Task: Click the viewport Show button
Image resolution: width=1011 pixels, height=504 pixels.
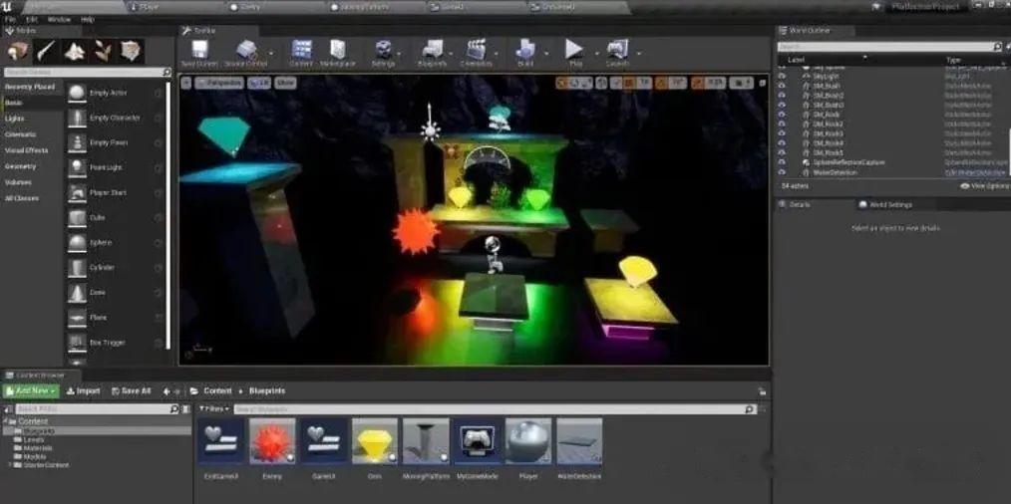Action: (x=285, y=83)
